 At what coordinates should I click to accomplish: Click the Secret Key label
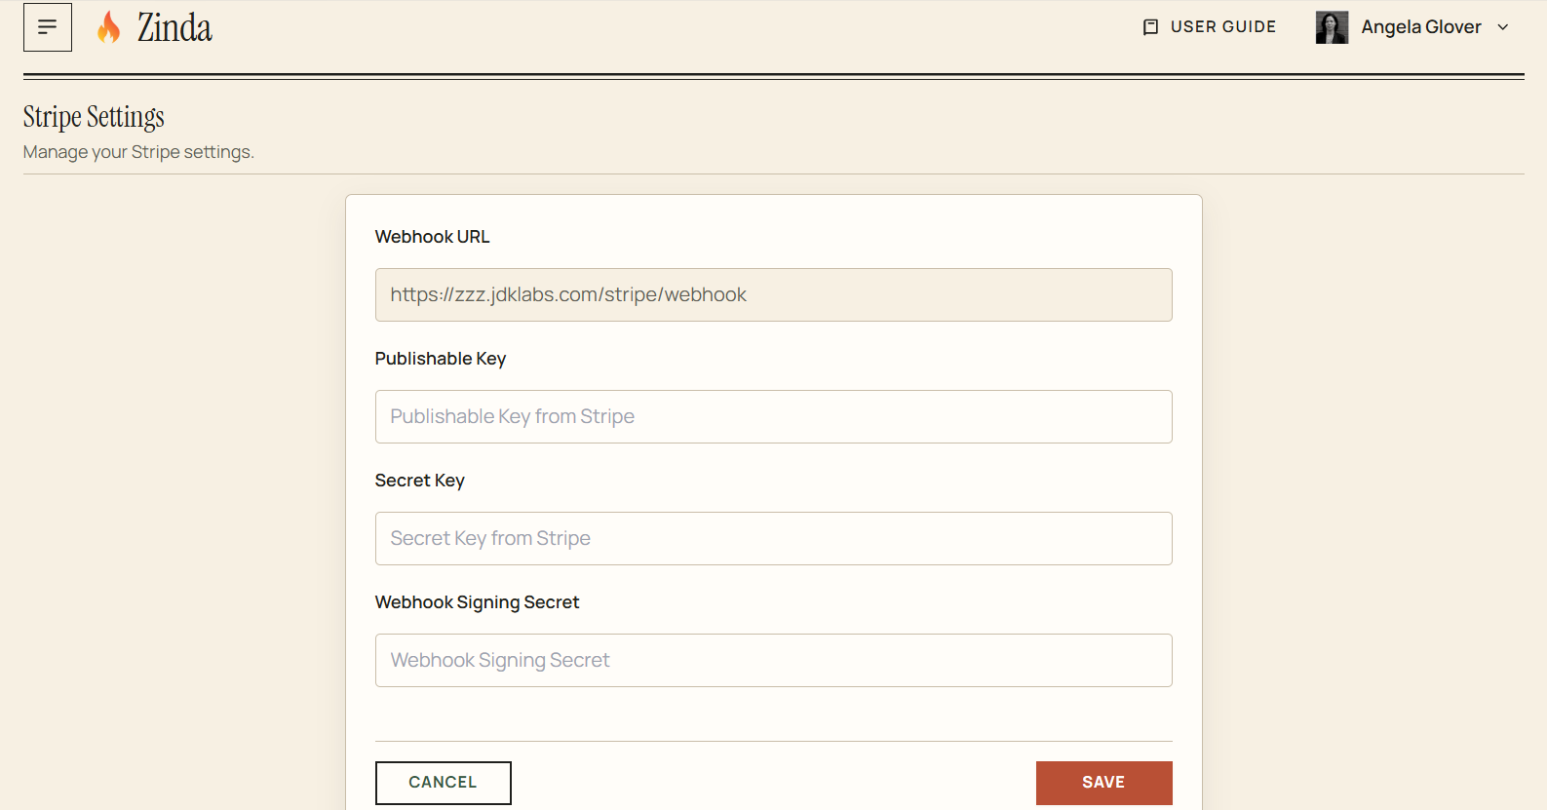420,481
